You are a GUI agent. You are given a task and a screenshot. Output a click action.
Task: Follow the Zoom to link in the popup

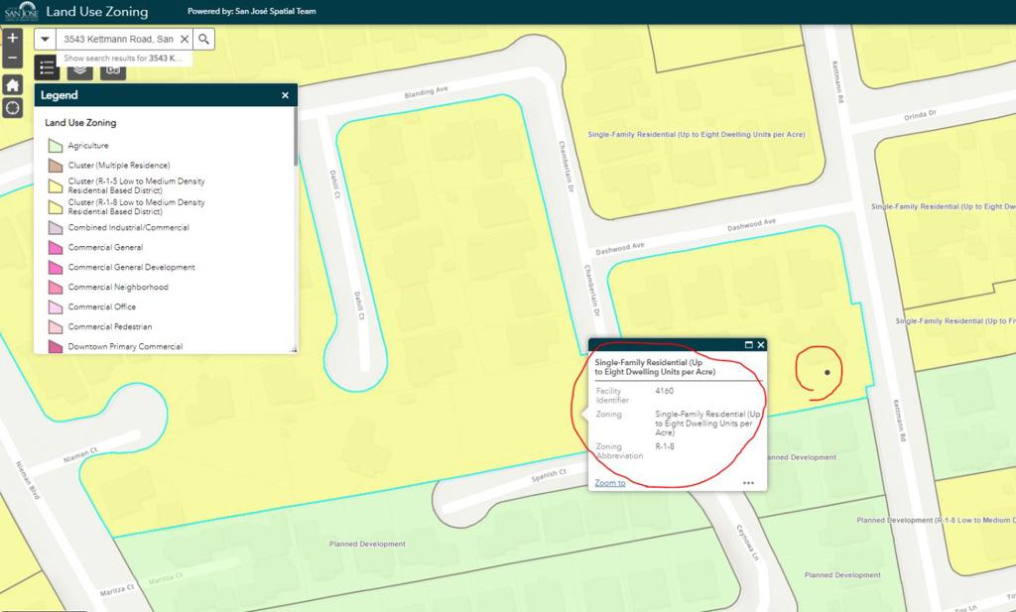[x=610, y=482]
